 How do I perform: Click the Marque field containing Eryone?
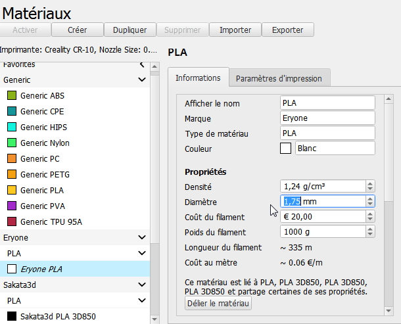click(327, 118)
